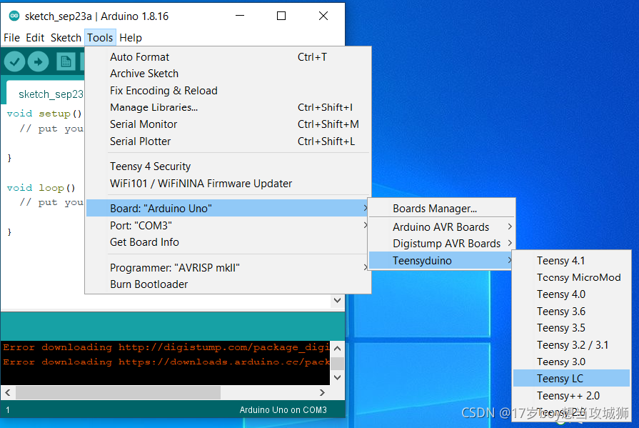Switch to the sketch_sep23 tab
The height and width of the screenshot is (428, 639).
(46, 94)
